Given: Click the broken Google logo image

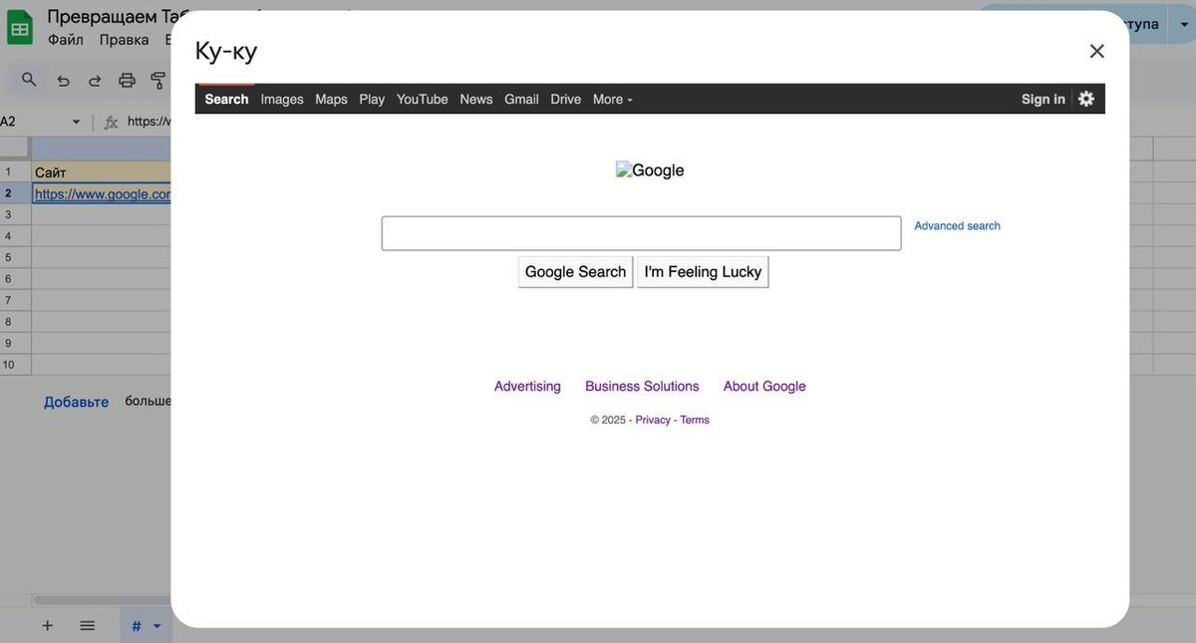Looking at the screenshot, I should tap(650, 170).
